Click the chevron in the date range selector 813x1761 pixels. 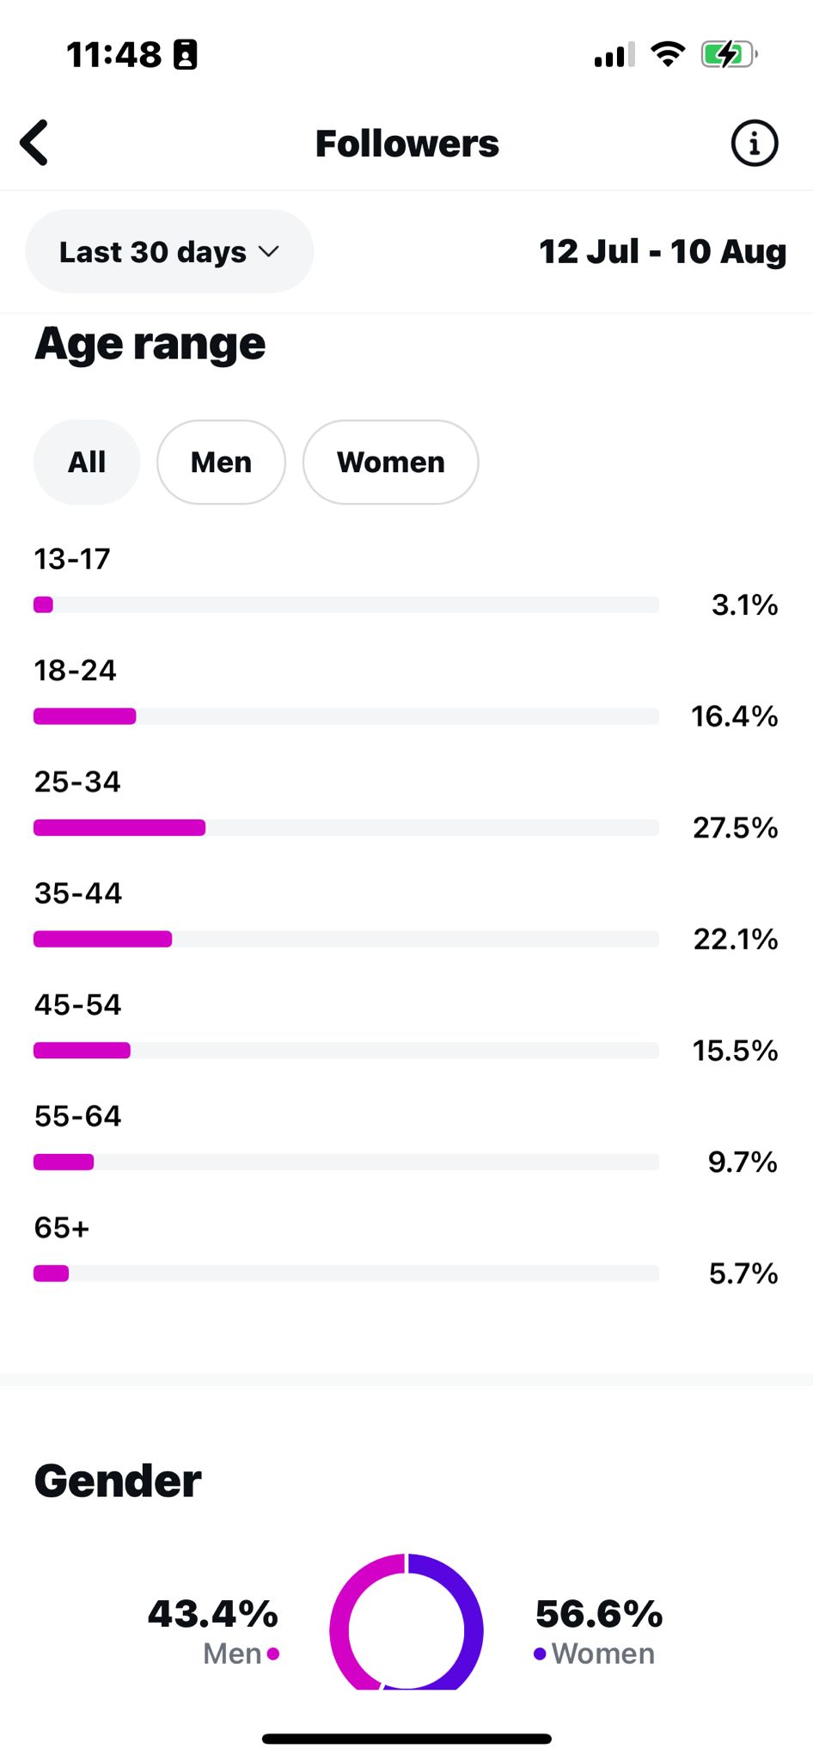pos(269,251)
